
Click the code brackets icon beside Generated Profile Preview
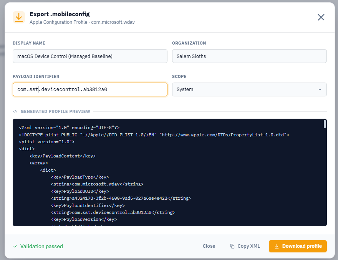15,111
